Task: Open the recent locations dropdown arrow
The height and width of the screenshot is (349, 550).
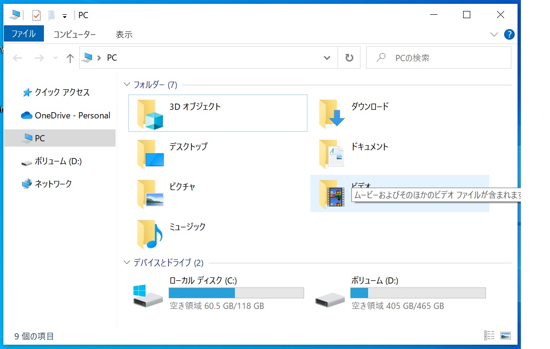Action: pyautogui.click(x=55, y=58)
